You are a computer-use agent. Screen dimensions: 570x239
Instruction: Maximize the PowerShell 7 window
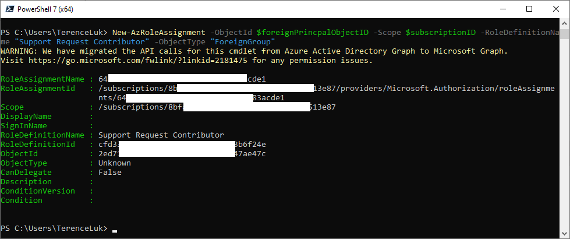click(x=529, y=9)
